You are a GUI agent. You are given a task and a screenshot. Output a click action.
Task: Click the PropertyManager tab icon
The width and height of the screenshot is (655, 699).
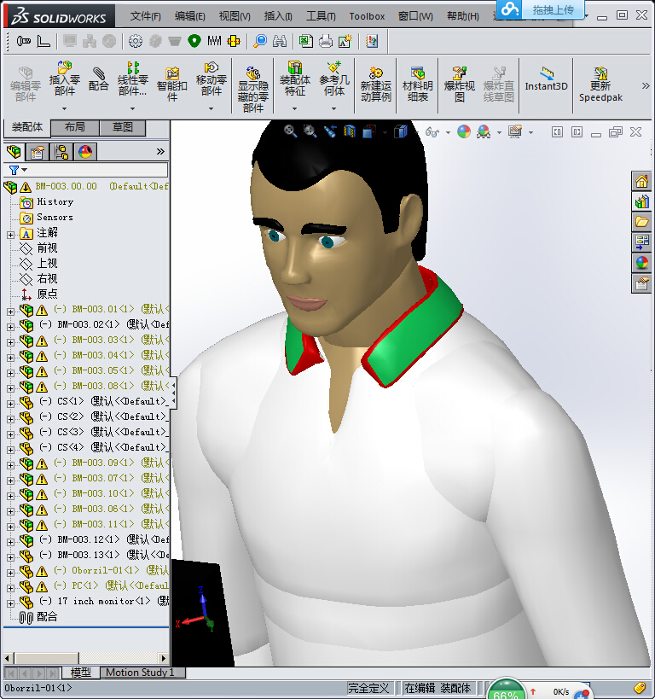(37, 152)
